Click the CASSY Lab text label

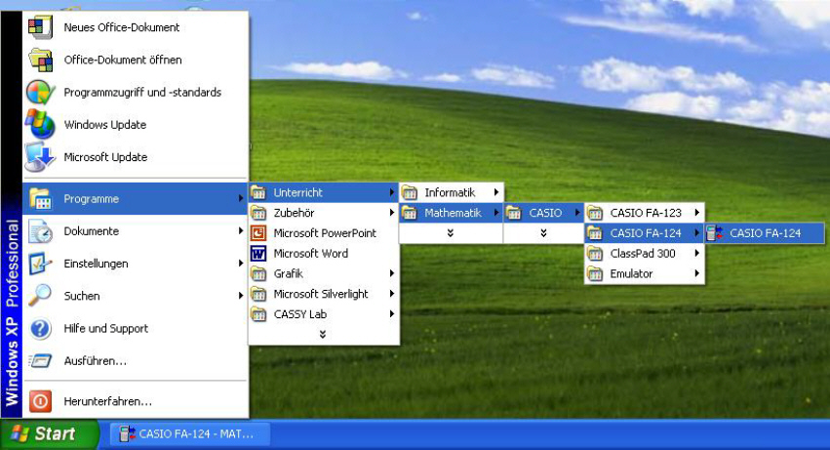click(x=300, y=314)
